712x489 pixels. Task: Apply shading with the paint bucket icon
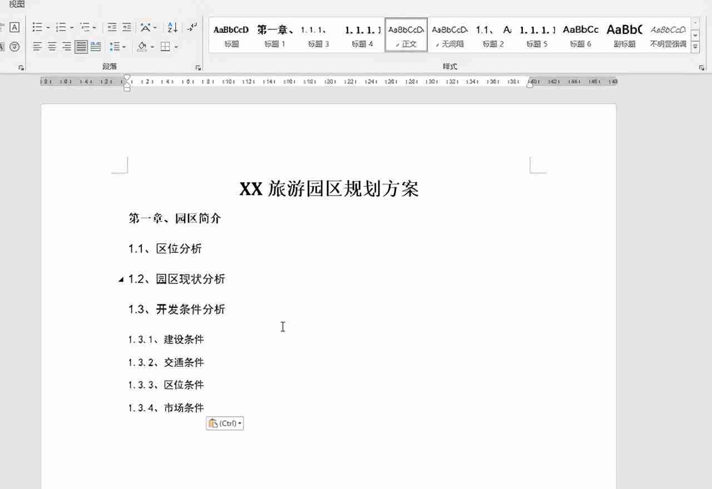[x=141, y=47]
